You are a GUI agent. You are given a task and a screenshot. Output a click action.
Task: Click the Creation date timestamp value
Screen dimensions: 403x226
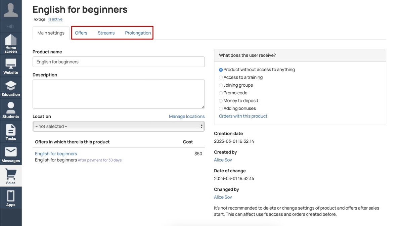coord(234,141)
